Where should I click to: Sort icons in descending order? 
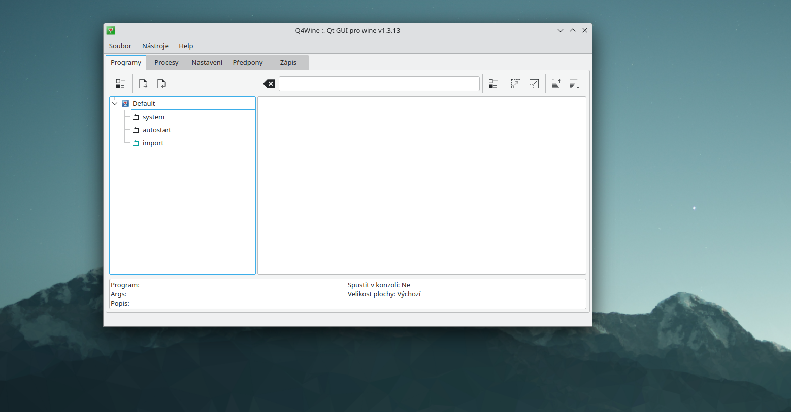pyautogui.click(x=575, y=84)
